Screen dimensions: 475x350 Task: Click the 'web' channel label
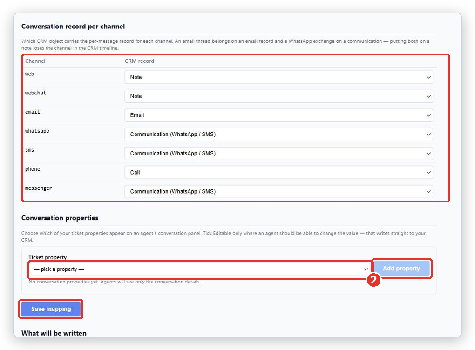point(30,74)
